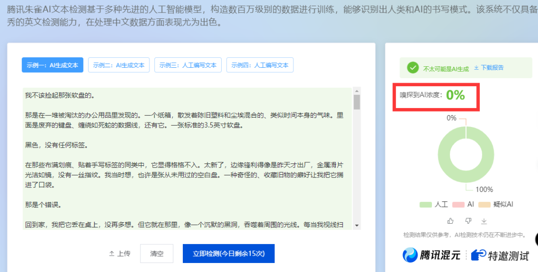Select tab 示例一：AI生成文本
This screenshot has width=538, height=272.
(x=52, y=65)
